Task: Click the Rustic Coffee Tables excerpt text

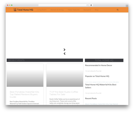Action: point(65,102)
